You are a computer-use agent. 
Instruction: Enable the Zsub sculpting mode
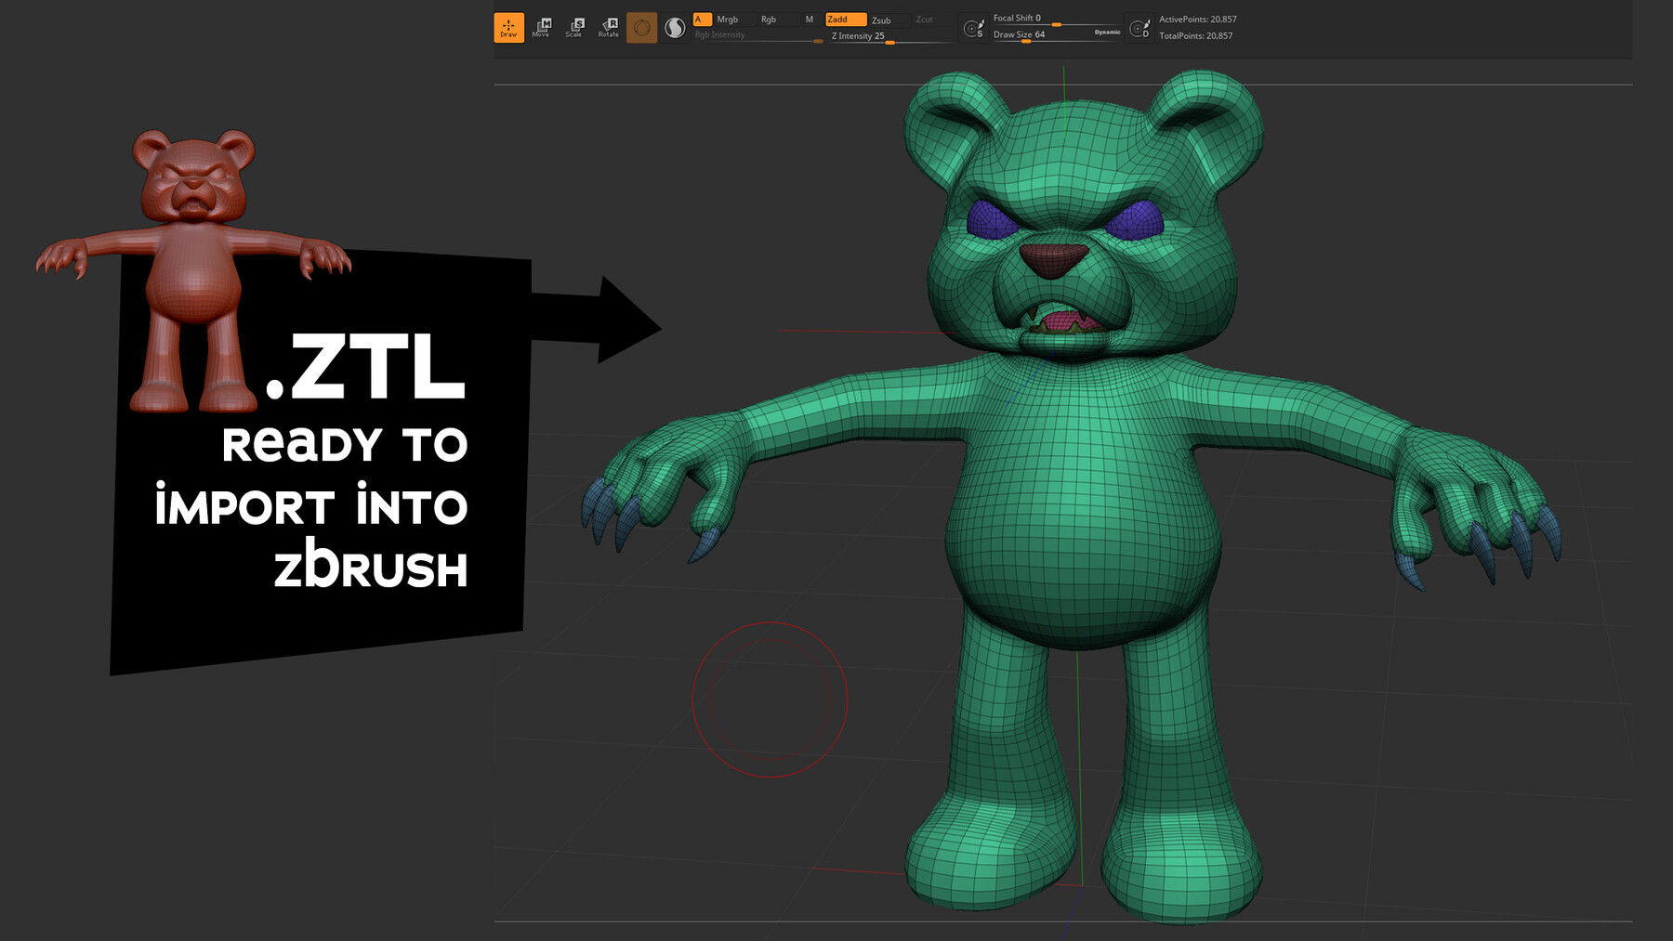pos(884,18)
